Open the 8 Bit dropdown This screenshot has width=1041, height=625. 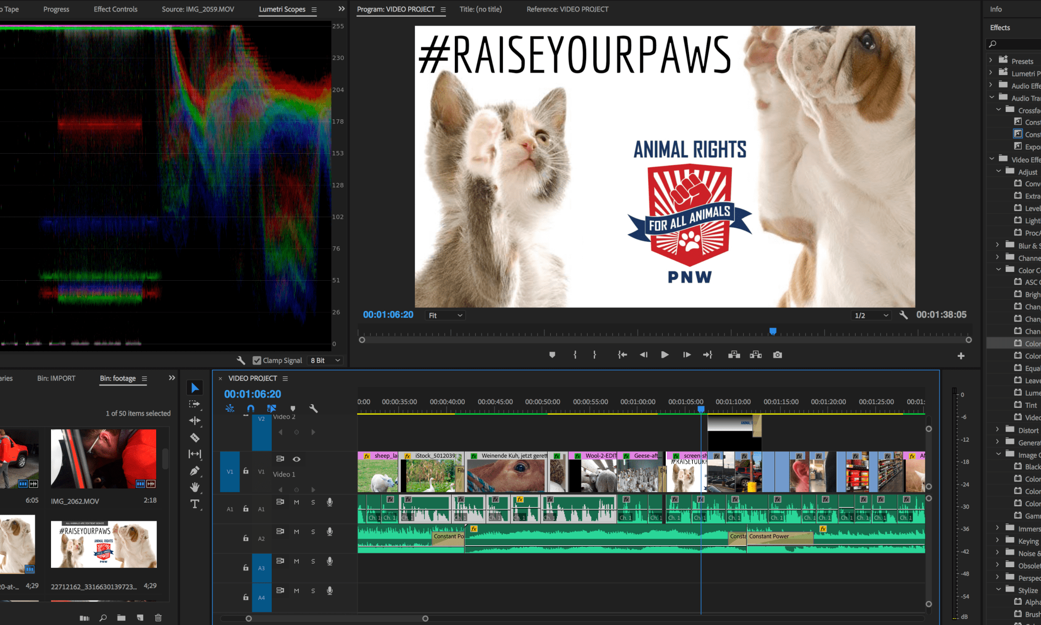[325, 360]
